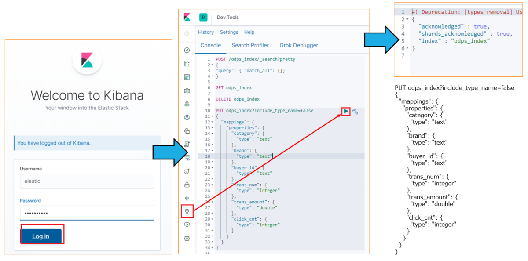528x261 pixels.
Task: Click the Deprecation warning line in response
Action: 467,12
